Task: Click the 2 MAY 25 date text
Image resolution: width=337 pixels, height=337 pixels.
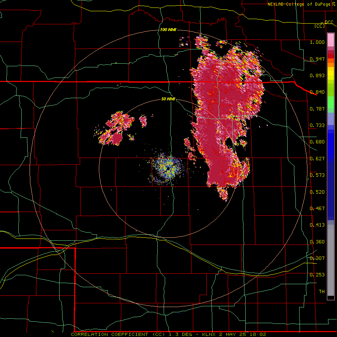Action: 233,334
